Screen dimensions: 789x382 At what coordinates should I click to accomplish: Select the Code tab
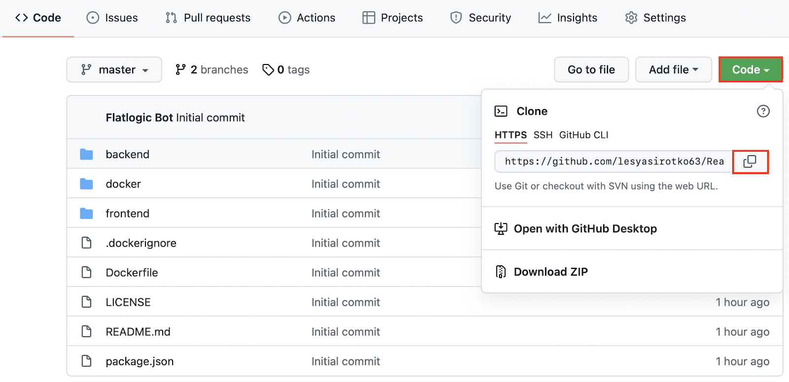(38, 18)
